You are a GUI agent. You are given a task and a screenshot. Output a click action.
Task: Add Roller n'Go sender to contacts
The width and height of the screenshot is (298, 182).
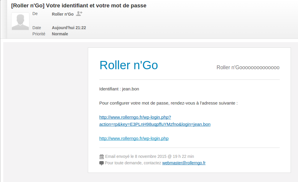click(79, 14)
